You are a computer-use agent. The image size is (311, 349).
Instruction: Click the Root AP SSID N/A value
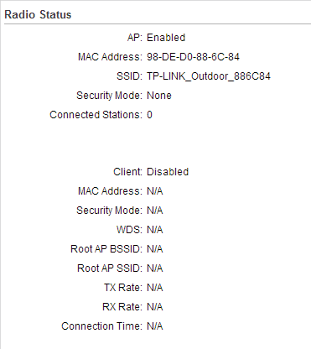click(155, 268)
